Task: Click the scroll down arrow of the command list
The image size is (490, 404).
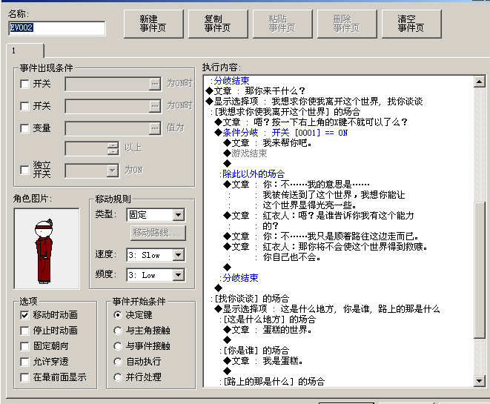Action: pyautogui.click(x=480, y=380)
